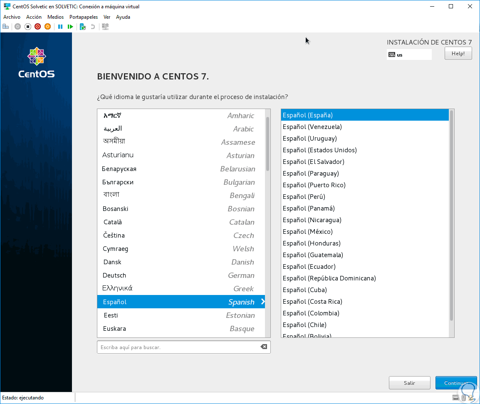Click the grey Start VM icon
Viewport: 480px width, 404px height.
point(18,27)
